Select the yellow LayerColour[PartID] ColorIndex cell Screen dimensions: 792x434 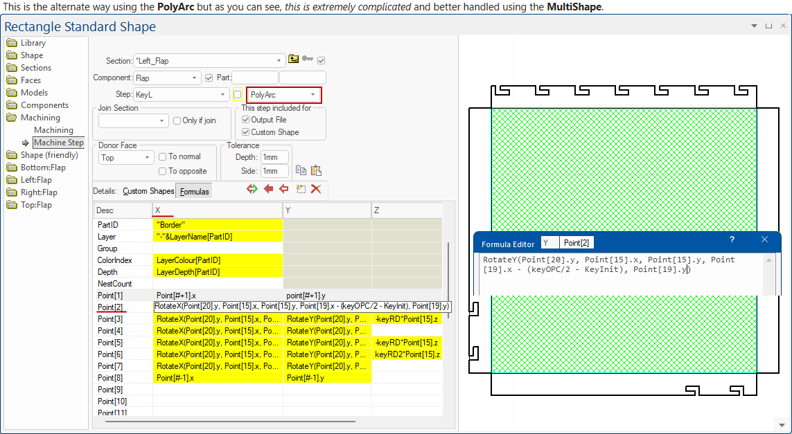(x=218, y=260)
